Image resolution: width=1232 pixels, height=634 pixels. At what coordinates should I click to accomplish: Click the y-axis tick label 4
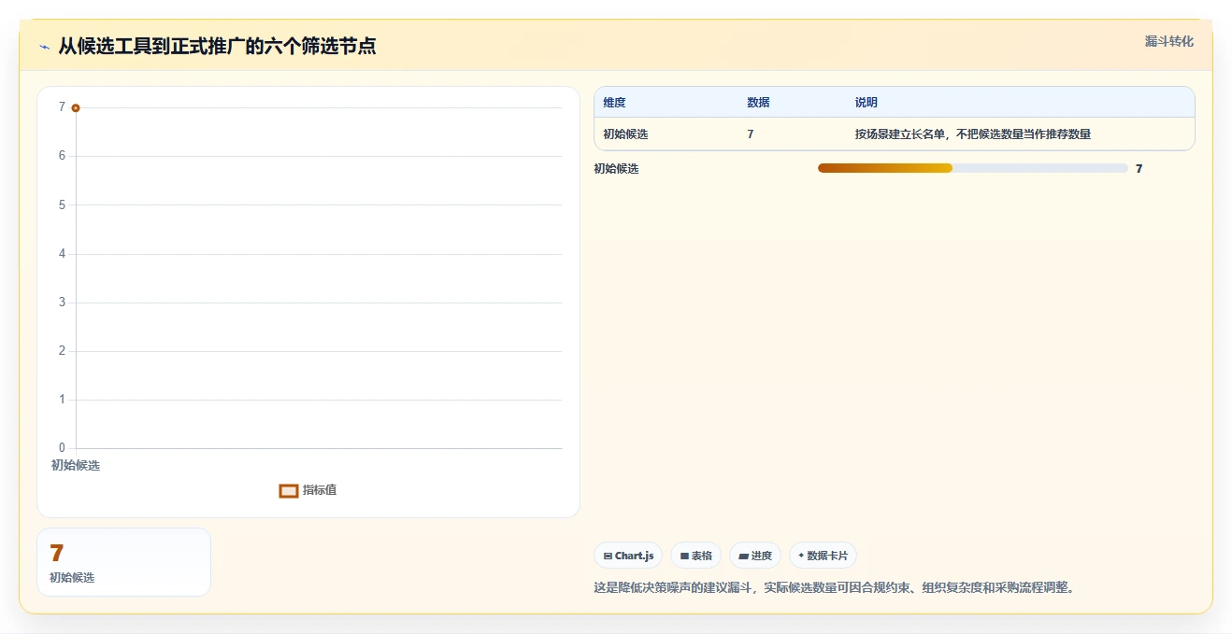tap(62, 254)
